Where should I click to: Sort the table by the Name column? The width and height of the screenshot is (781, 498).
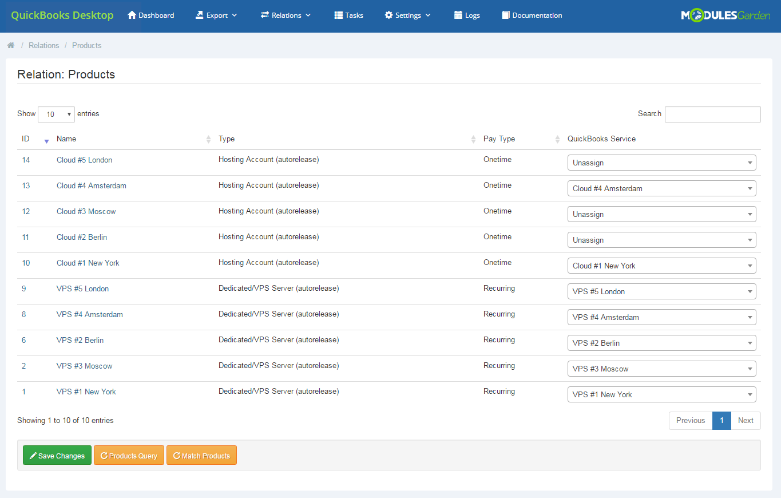coord(66,139)
